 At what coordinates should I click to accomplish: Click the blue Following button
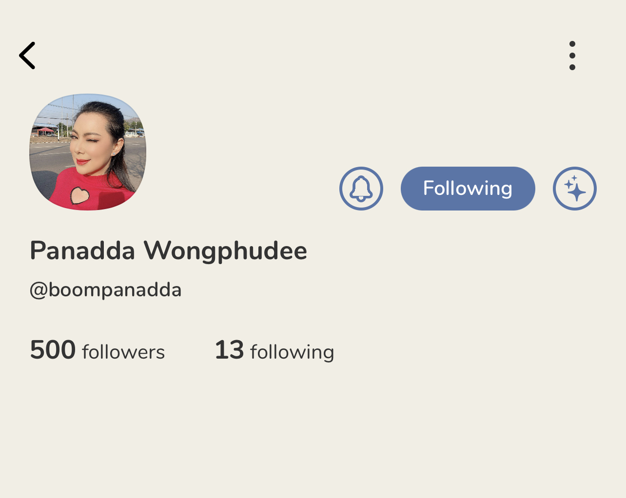(468, 189)
